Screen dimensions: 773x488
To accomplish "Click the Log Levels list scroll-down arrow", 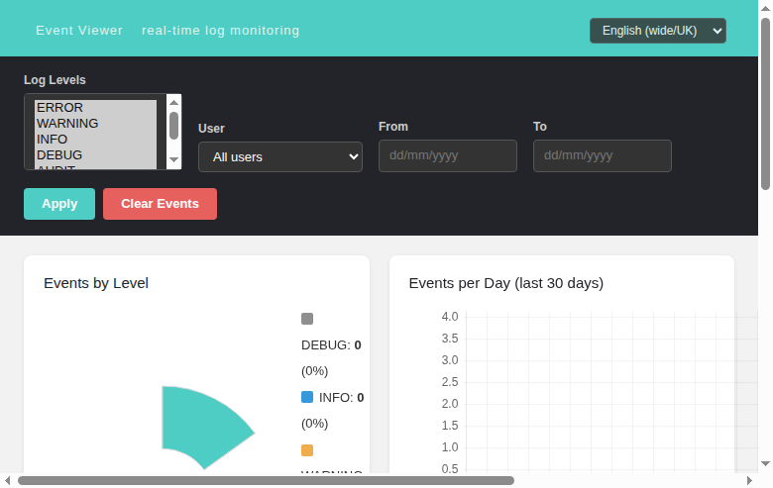I will coord(173,159).
